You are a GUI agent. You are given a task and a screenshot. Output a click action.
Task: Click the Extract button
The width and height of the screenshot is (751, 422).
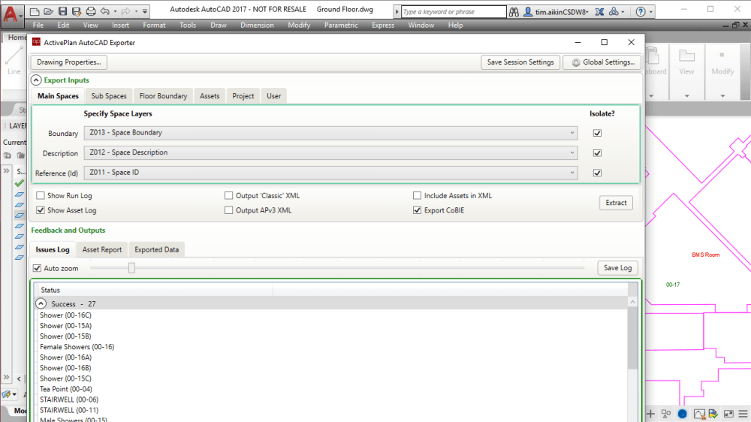coord(616,203)
